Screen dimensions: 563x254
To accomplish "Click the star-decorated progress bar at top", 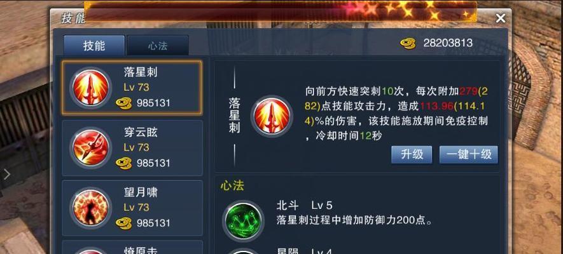I will (x=281, y=11).
